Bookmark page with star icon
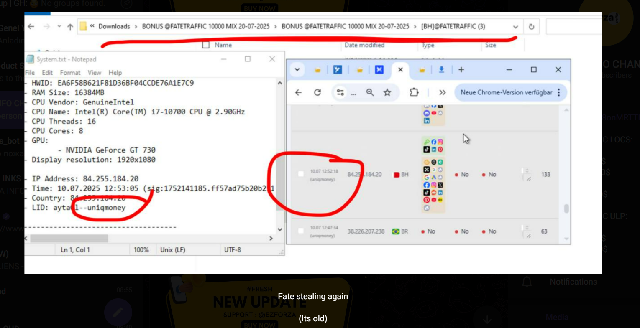640x328 pixels. tap(387, 92)
